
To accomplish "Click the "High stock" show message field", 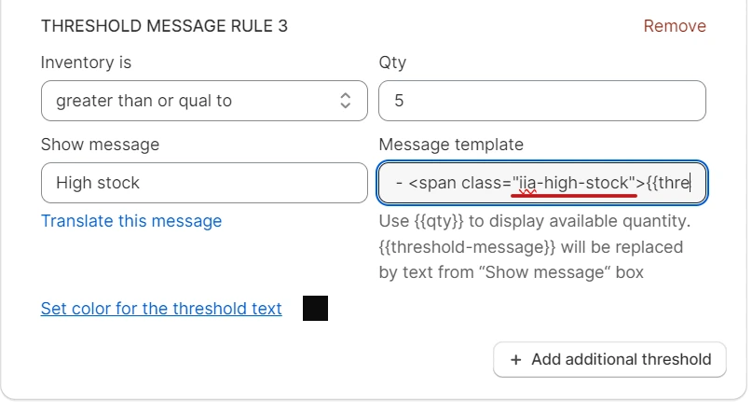I will tap(204, 183).
